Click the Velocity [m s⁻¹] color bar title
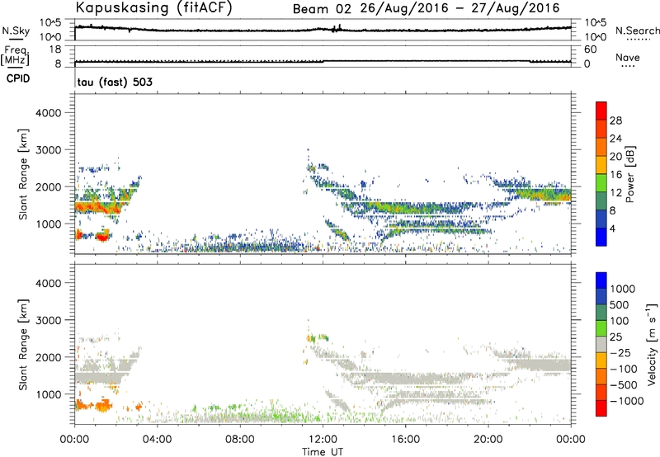The width and height of the screenshot is (660, 457). (x=652, y=344)
